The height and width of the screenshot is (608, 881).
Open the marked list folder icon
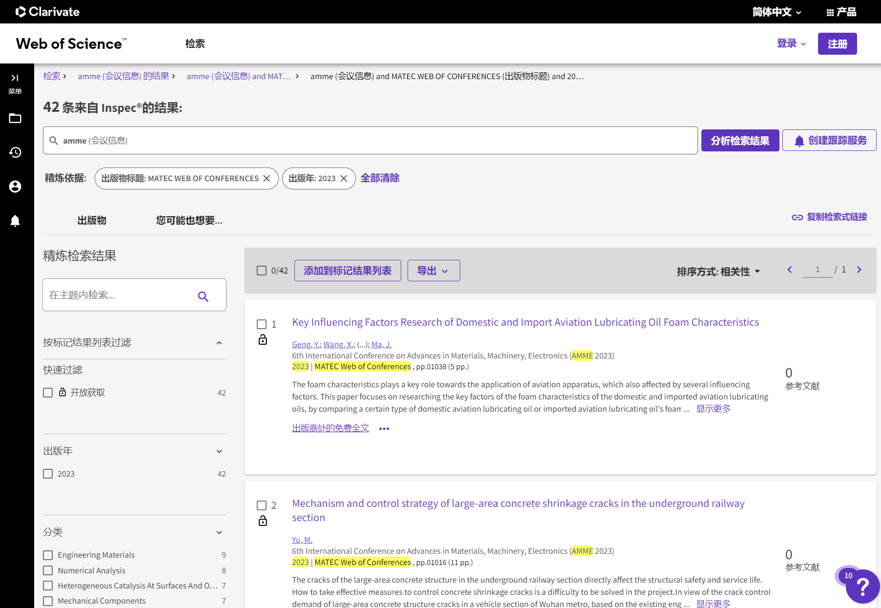15,118
